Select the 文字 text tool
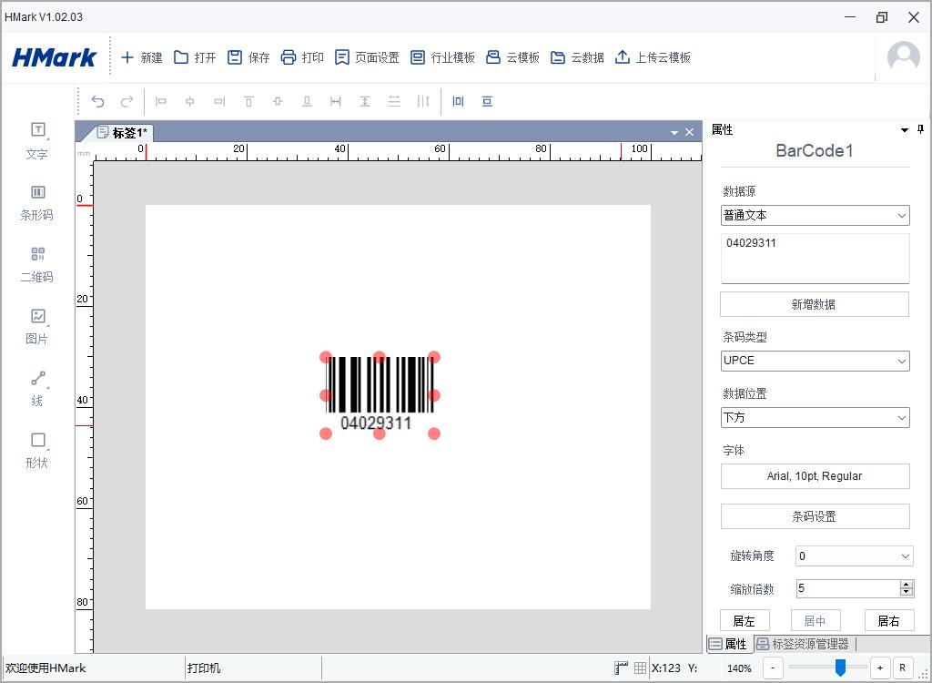 pyautogui.click(x=36, y=141)
